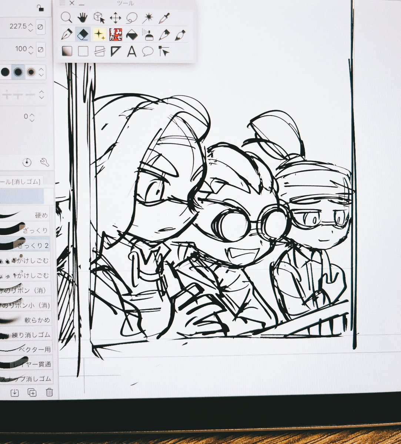Image resolution: width=401 pixels, height=444 pixels.
Task: Choose the soft blurred anti-aliasing circle
Action: [x=31, y=72]
